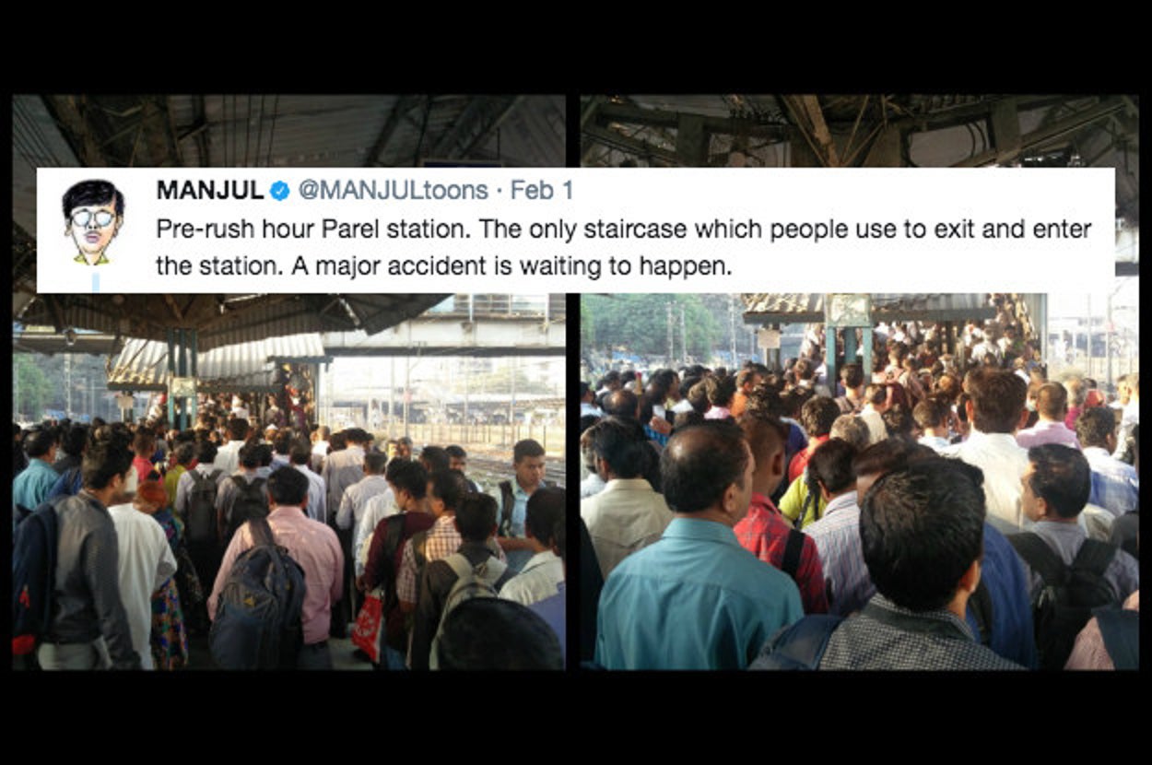Open the left crowd photo

click(x=288, y=382)
